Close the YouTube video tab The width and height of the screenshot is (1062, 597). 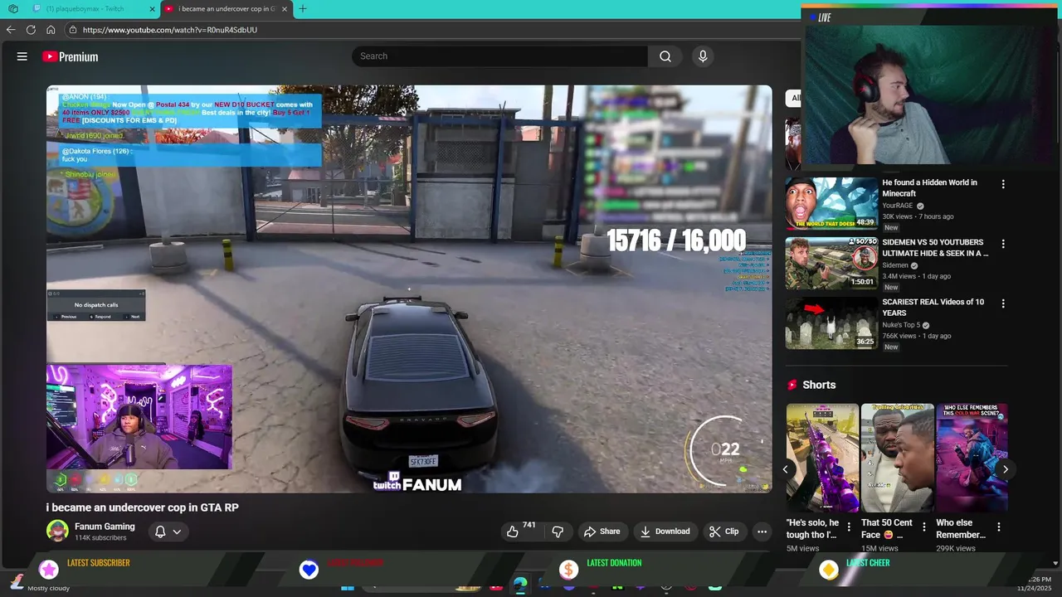tap(285, 9)
